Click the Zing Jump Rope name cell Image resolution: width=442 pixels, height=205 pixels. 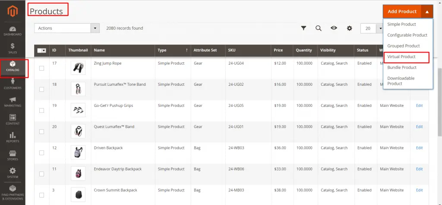(x=123, y=68)
